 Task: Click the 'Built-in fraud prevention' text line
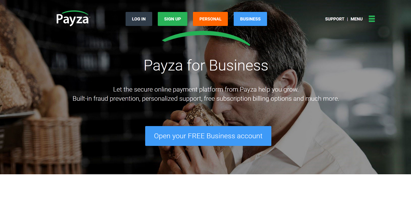[x=206, y=99]
